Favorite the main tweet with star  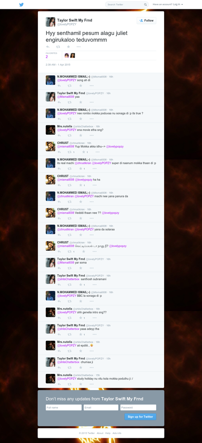click(x=68, y=47)
